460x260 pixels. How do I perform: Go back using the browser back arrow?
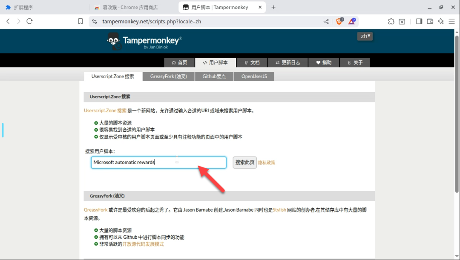(x=8, y=21)
